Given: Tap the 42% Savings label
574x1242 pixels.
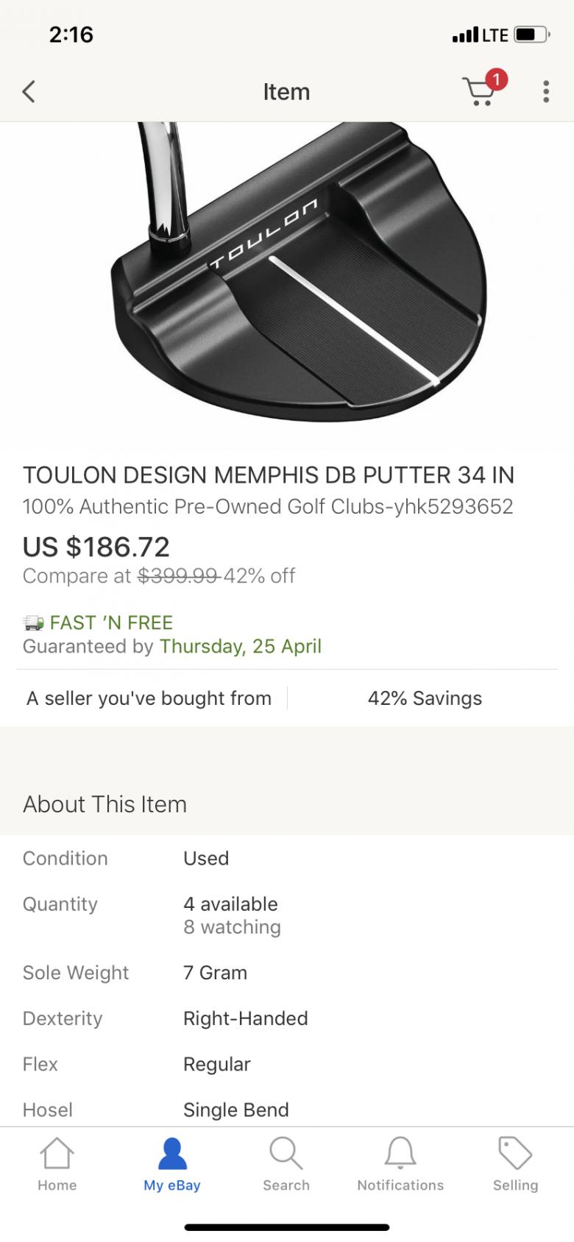Looking at the screenshot, I should 425,698.
